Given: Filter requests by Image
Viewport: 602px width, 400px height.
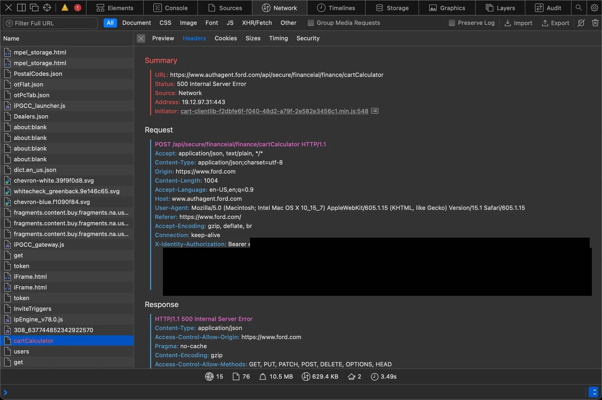Looking at the screenshot, I should tap(188, 23).
